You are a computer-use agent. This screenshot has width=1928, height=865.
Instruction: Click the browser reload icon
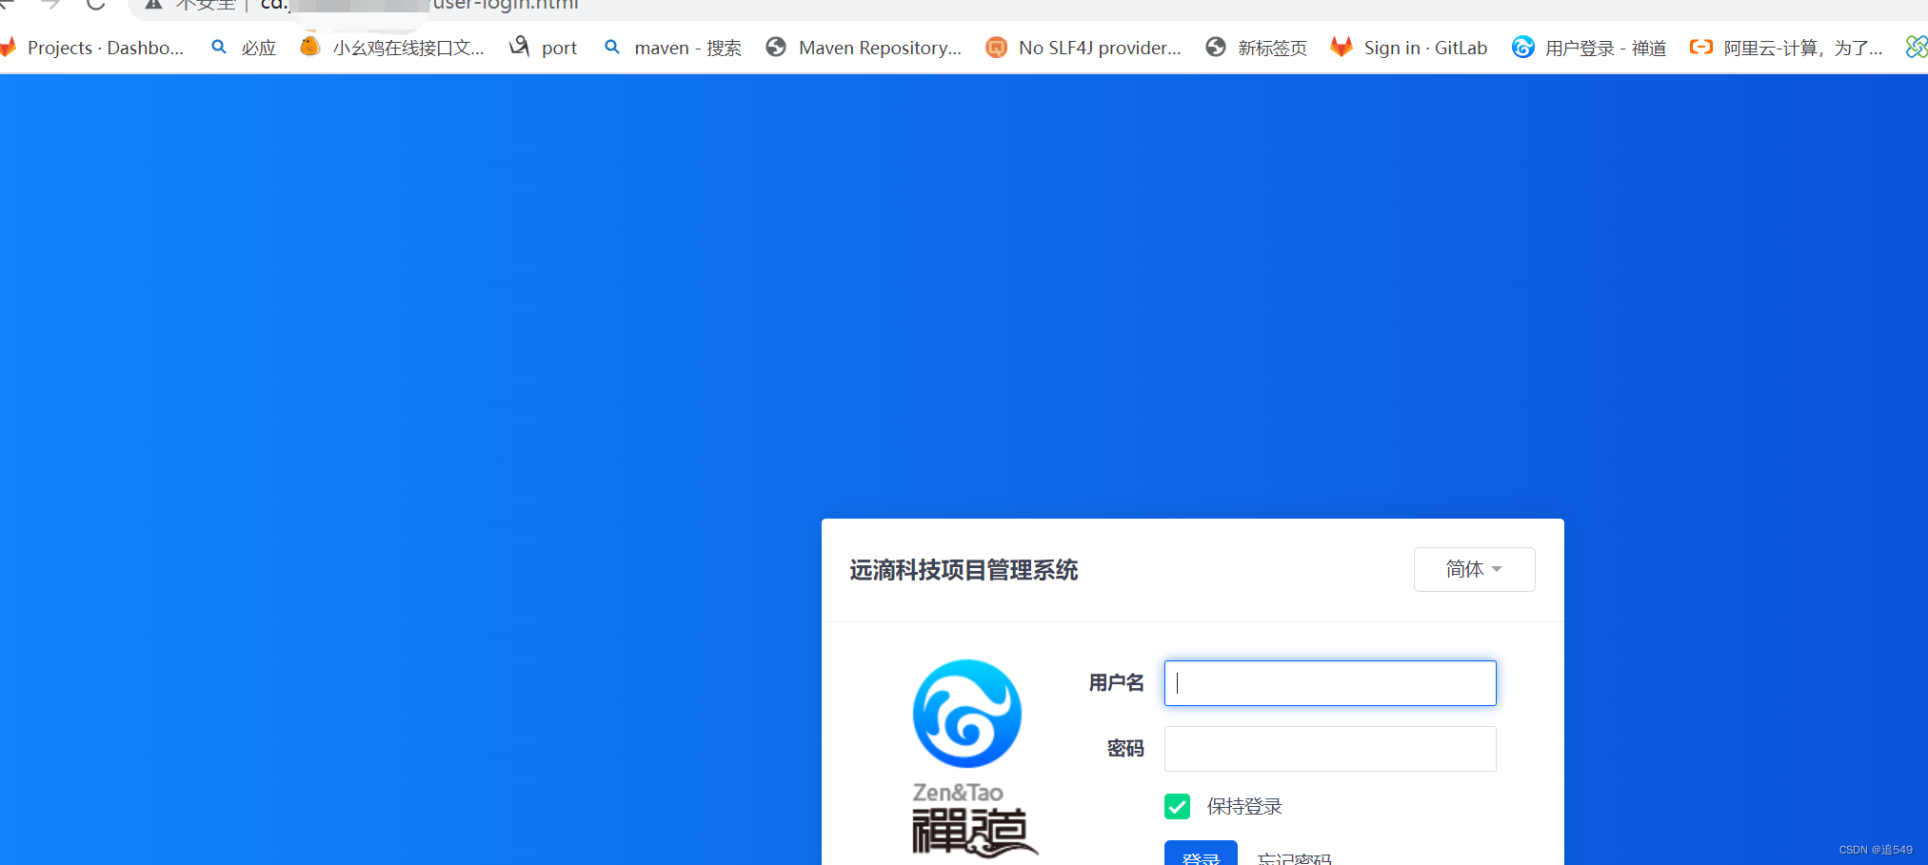(x=95, y=5)
